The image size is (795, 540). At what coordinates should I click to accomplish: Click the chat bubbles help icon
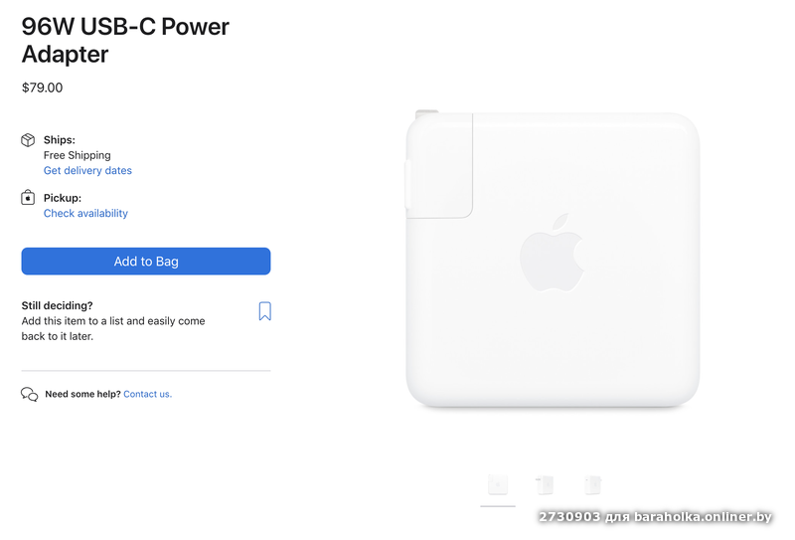click(30, 395)
